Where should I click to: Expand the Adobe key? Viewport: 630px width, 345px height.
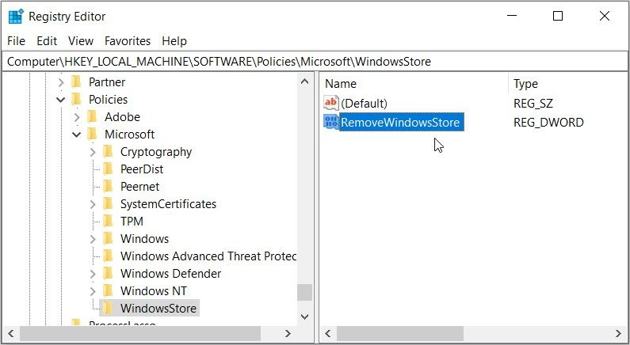click(x=77, y=117)
